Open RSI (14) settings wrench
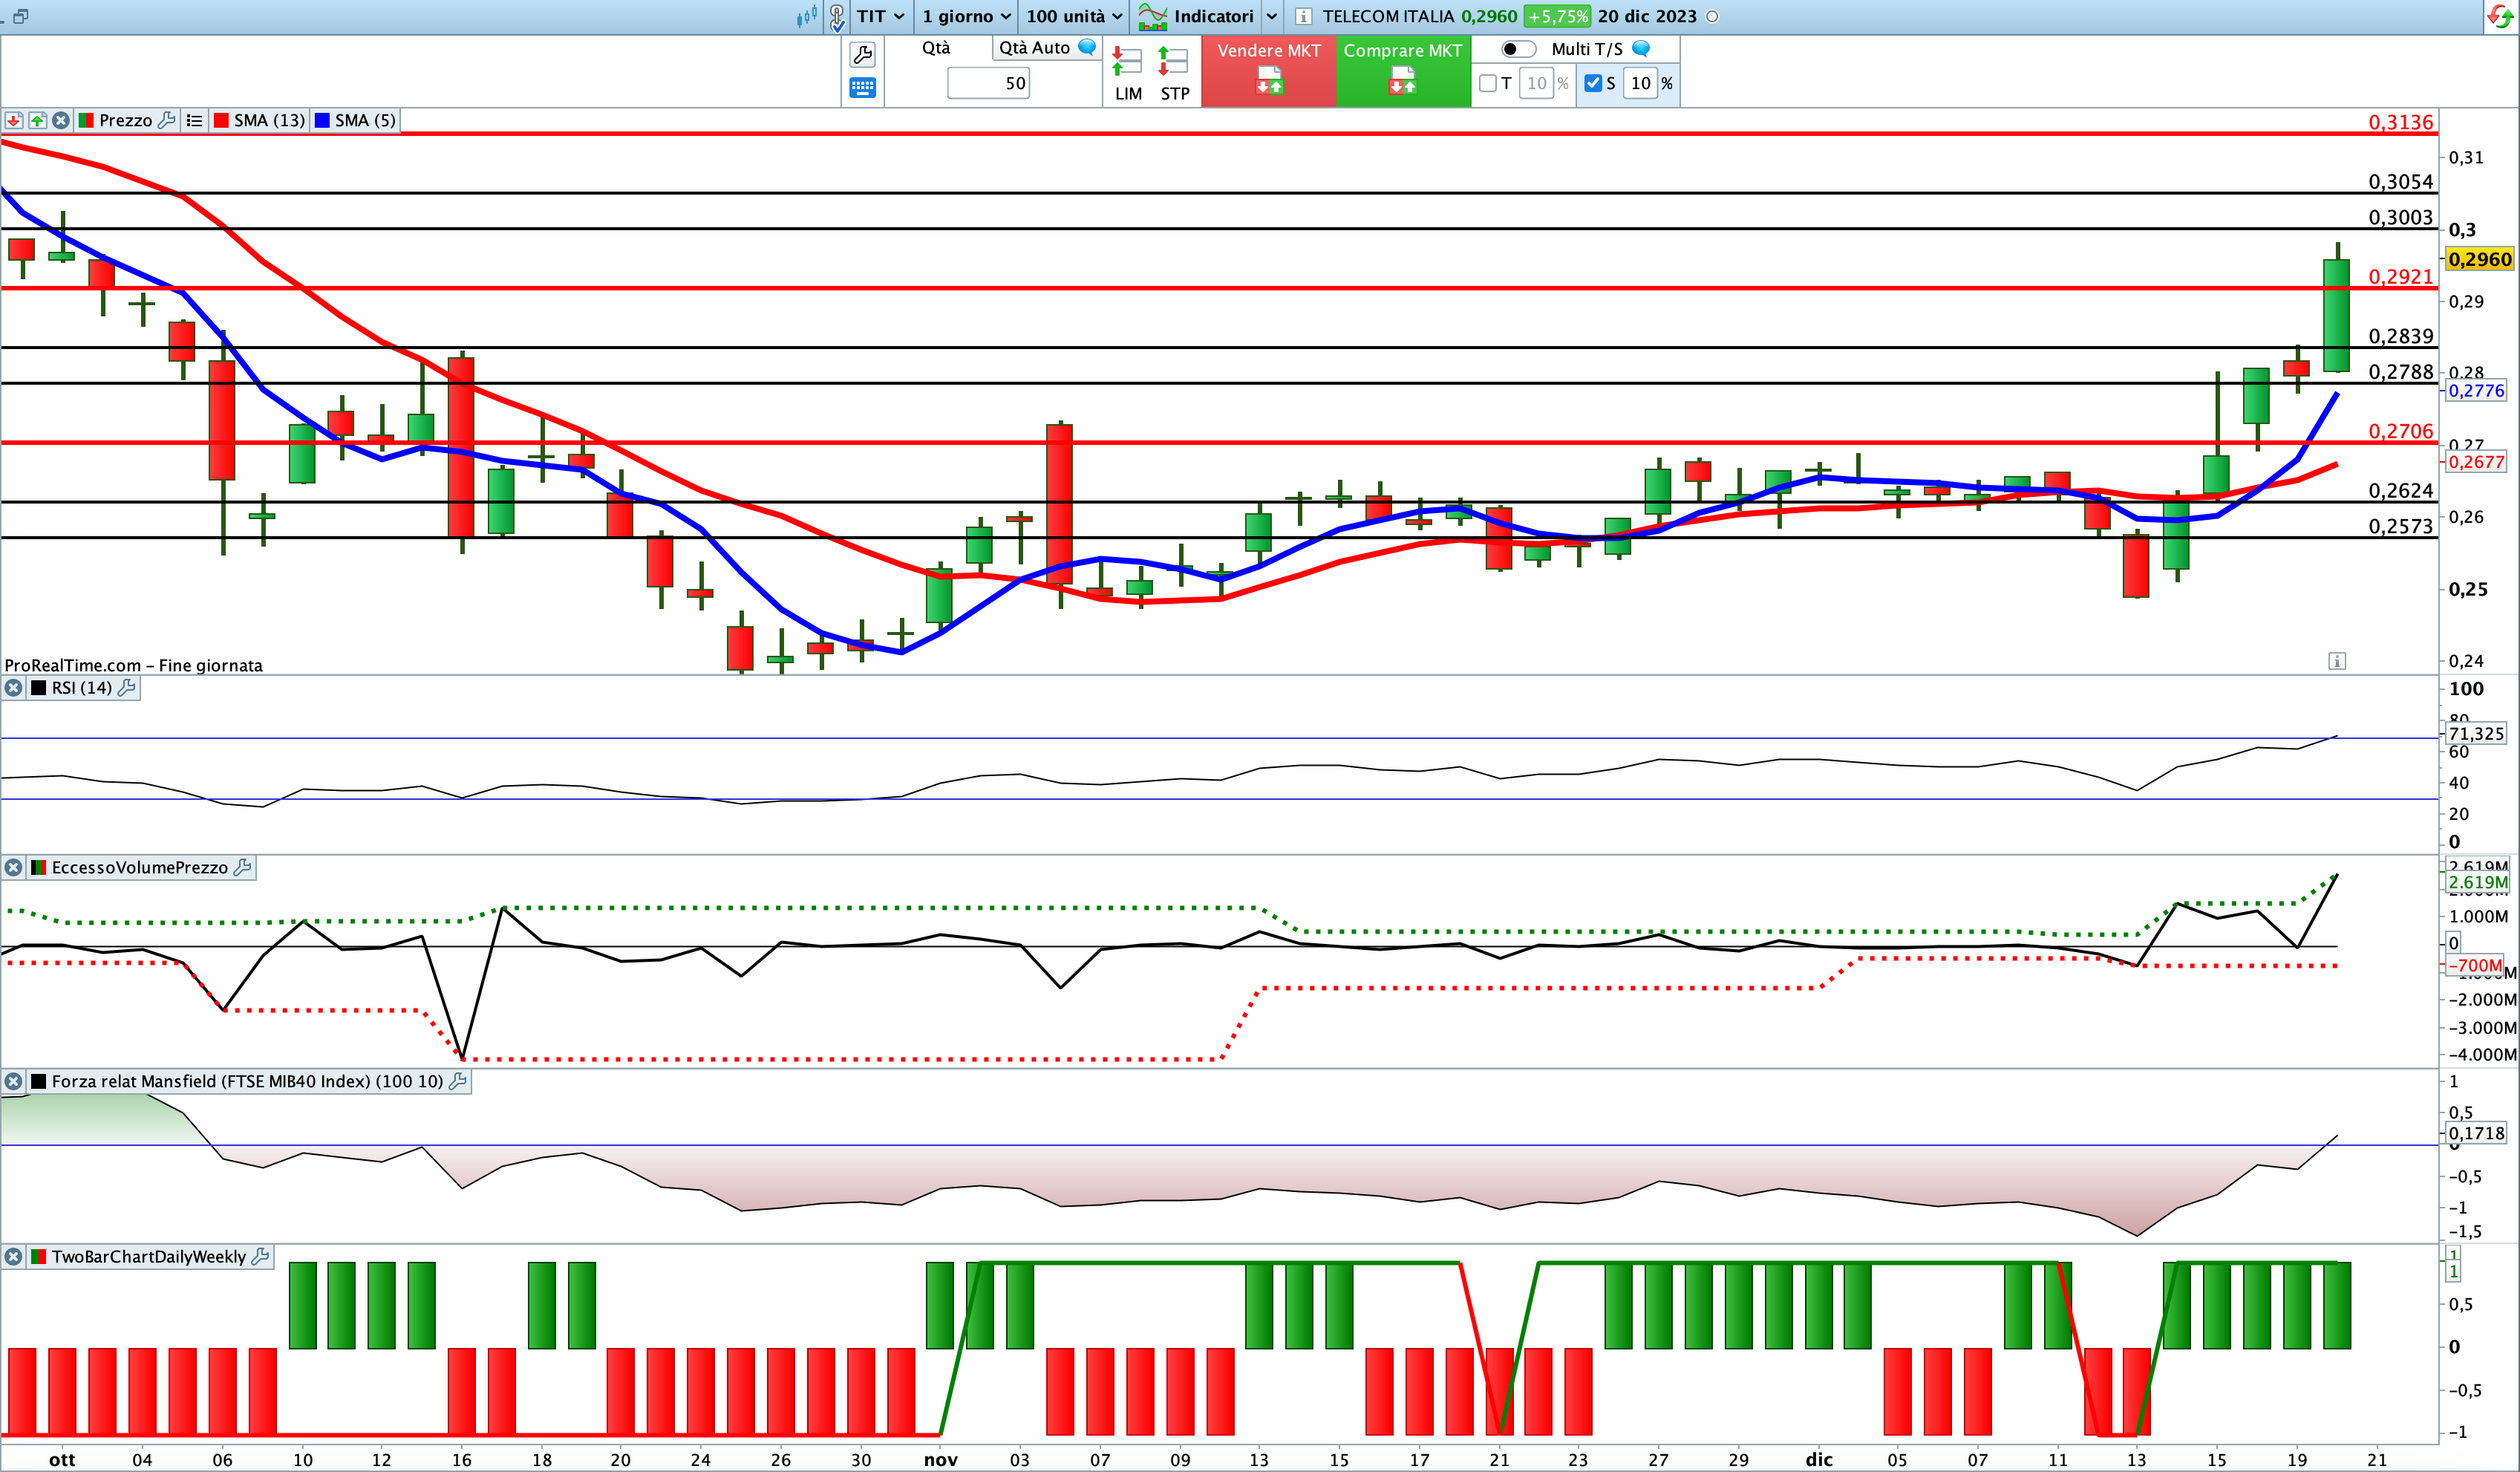Image resolution: width=2520 pixels, height=1472 pixels. pos(127,688)
